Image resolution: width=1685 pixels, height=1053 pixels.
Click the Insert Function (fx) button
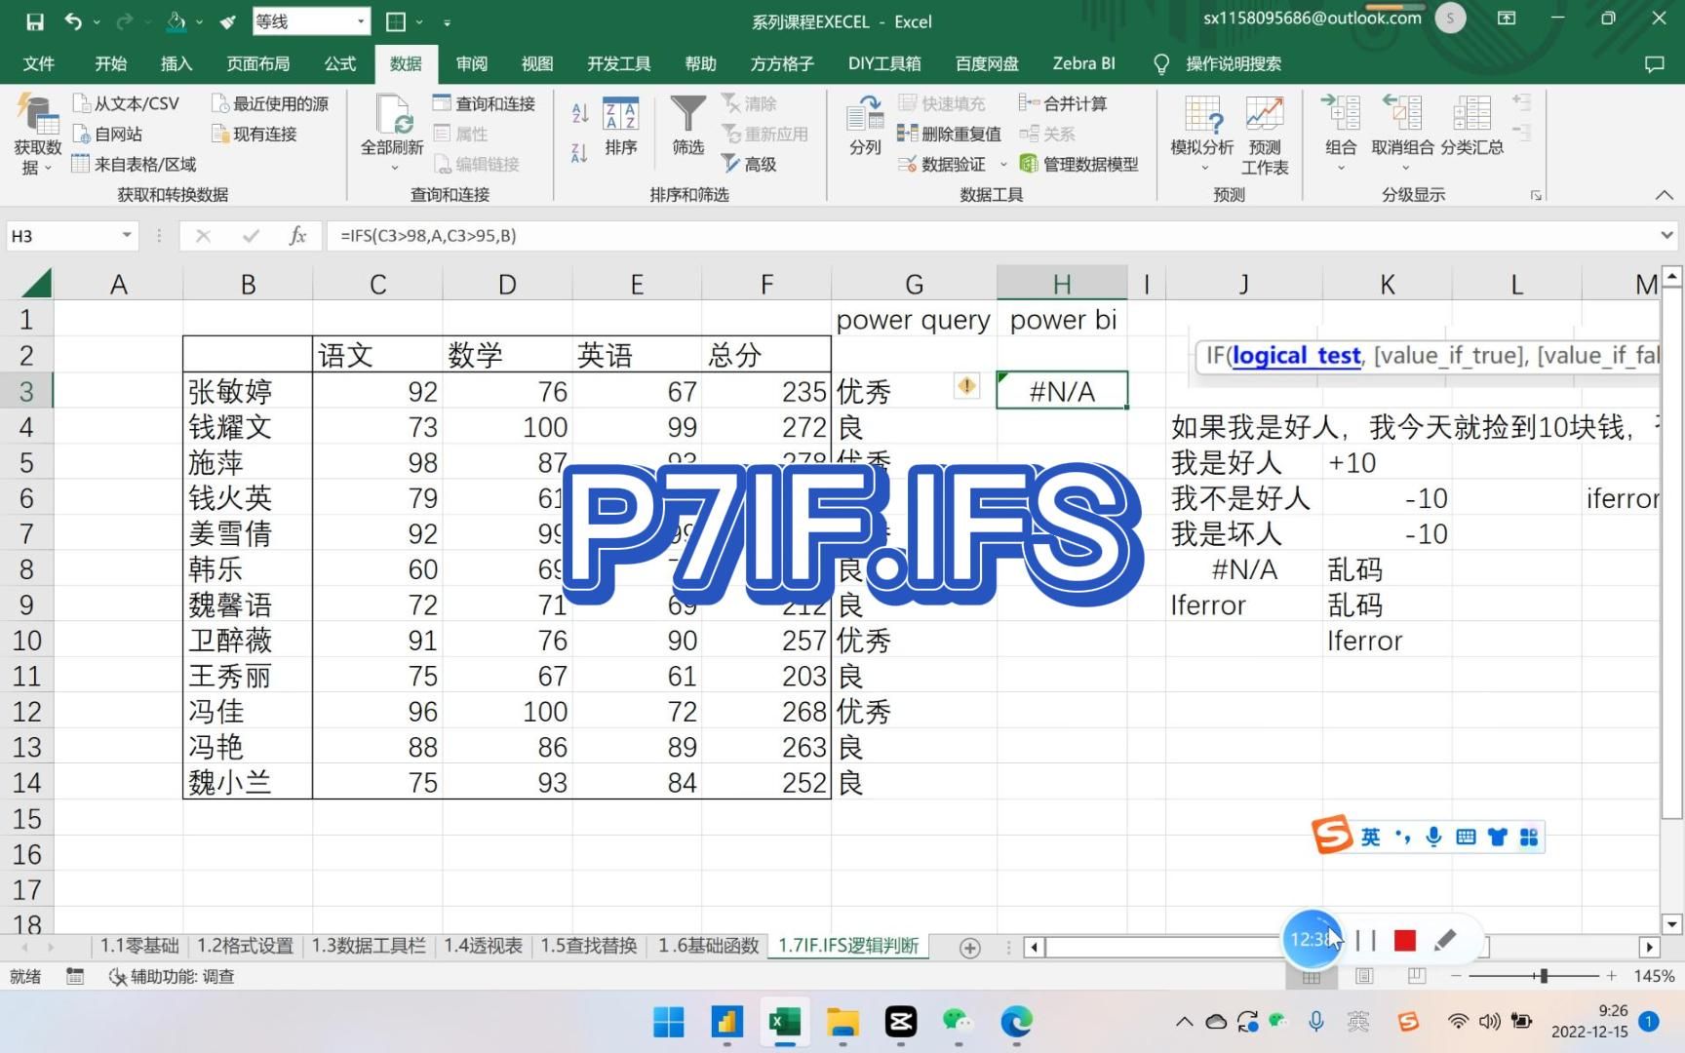point(298,235)
